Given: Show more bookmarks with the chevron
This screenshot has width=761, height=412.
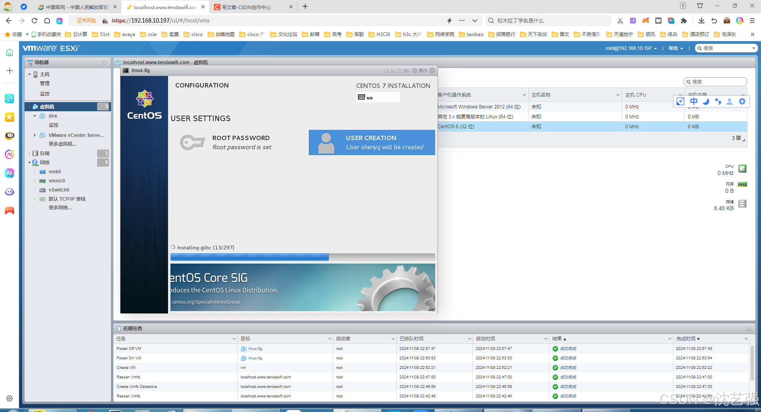Looking at the screenshot, I should [x=752, y=34].
